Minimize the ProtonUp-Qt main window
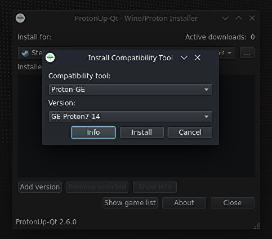Image resolution: width=272 pixels, height=239 pixels. coord(225,18)
